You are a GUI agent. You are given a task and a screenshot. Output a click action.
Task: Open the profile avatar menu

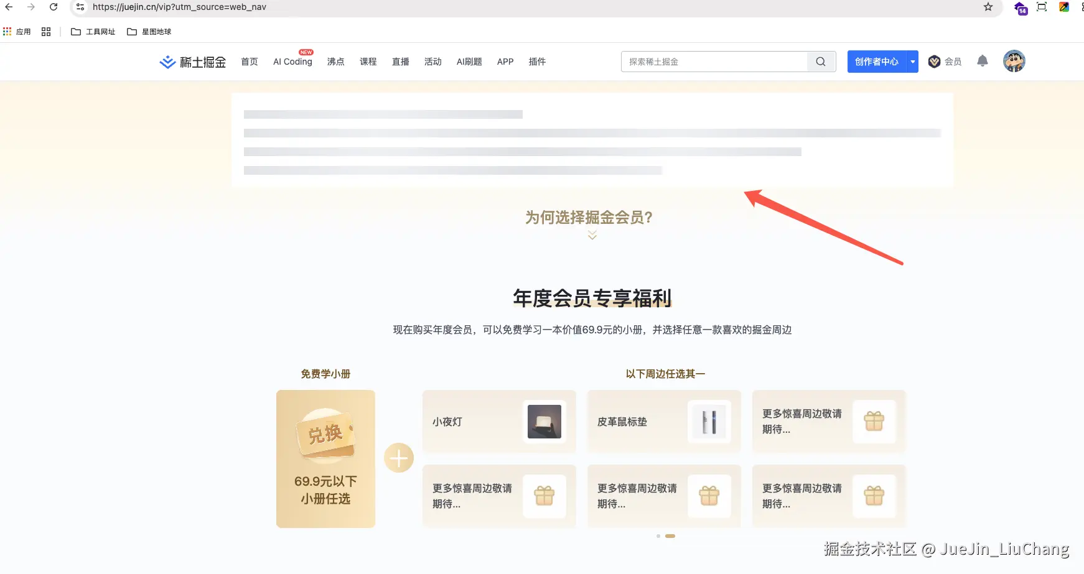[1014, 61]
